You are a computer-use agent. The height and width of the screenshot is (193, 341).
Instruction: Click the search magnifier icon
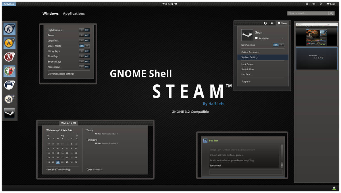point(331,13)
